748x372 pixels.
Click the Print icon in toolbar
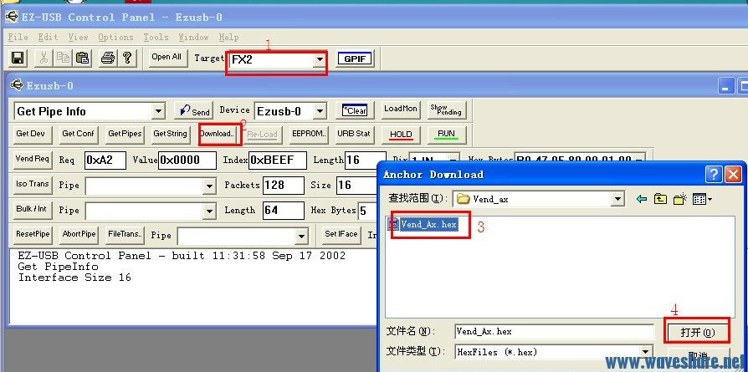108,59
